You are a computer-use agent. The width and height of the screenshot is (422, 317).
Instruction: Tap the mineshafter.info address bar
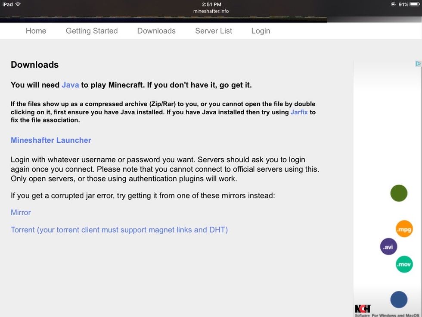[211, 11]
